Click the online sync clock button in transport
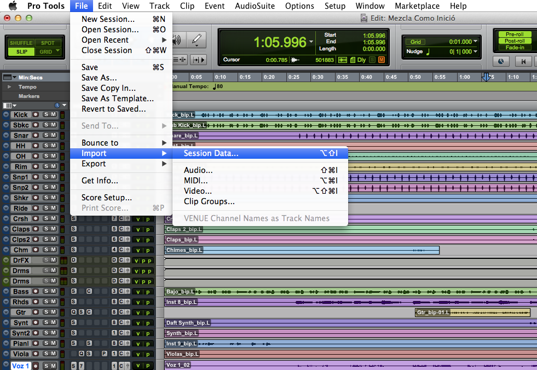This screenshot has height=370, width=537. point(501,61)
